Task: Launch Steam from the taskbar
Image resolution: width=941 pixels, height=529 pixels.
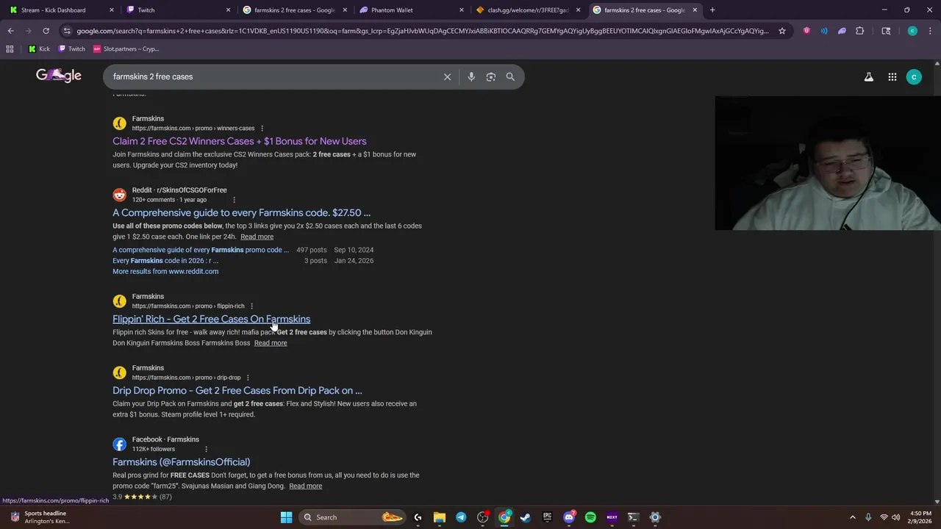Action: point(526,517)
